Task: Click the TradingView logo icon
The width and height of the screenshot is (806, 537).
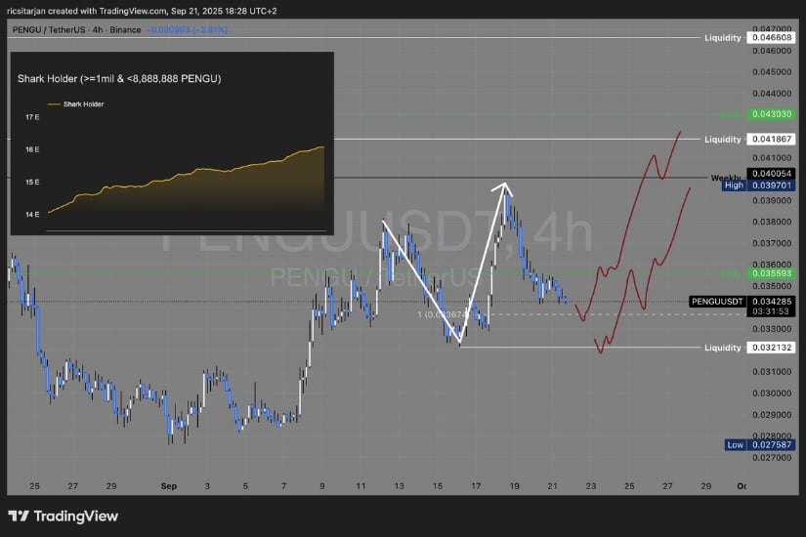Action: point(19,516)
